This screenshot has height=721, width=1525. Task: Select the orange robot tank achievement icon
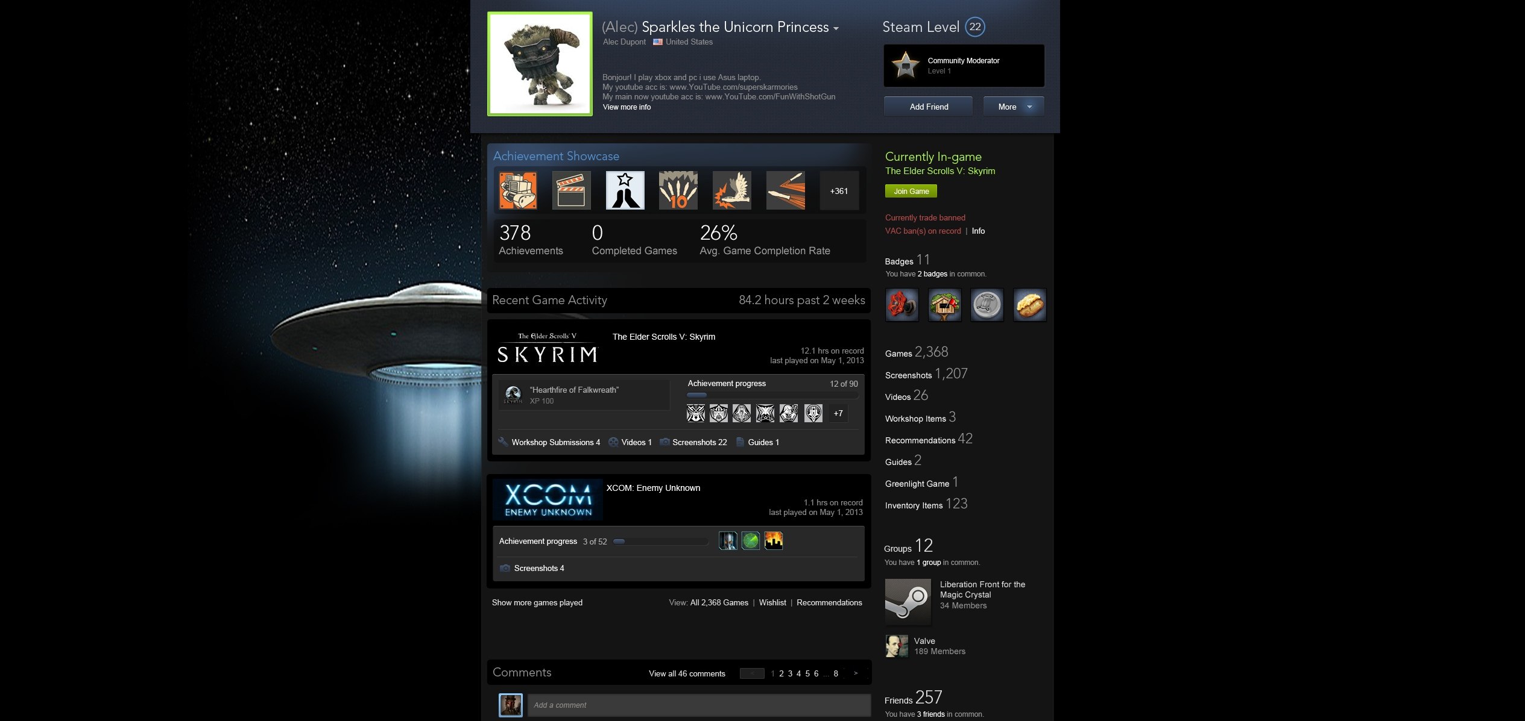click(x=517, y=190)
